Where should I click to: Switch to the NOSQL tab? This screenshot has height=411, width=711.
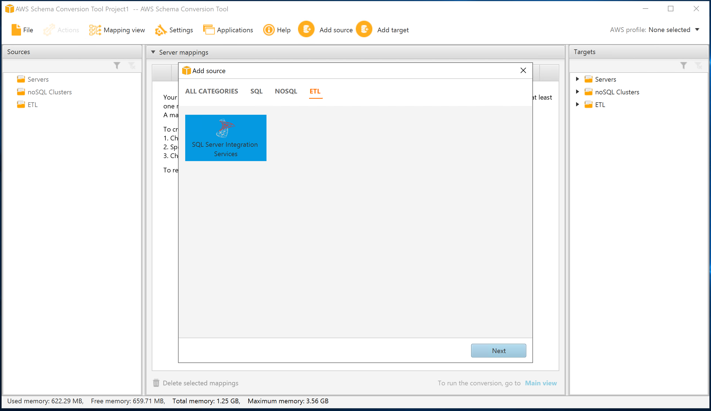286,91
